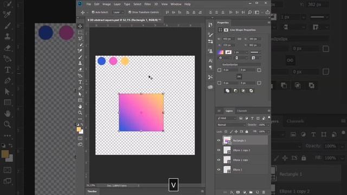This screenshot has height=195, width=347.
Task: Select the Rectangular Marquee tool
Action: pos(80,32)
